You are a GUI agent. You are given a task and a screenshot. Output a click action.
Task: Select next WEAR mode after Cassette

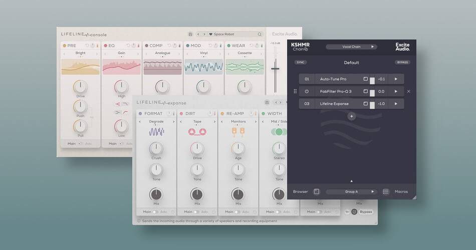click(261, 54)
